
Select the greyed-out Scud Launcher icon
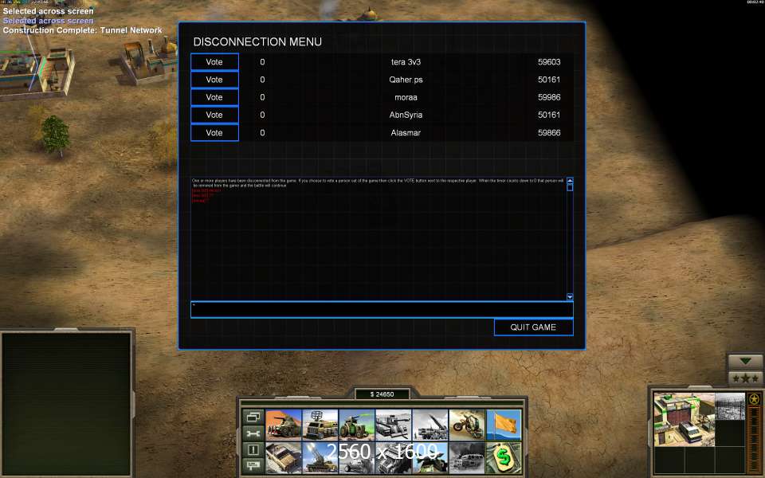(x=430, y=425)
